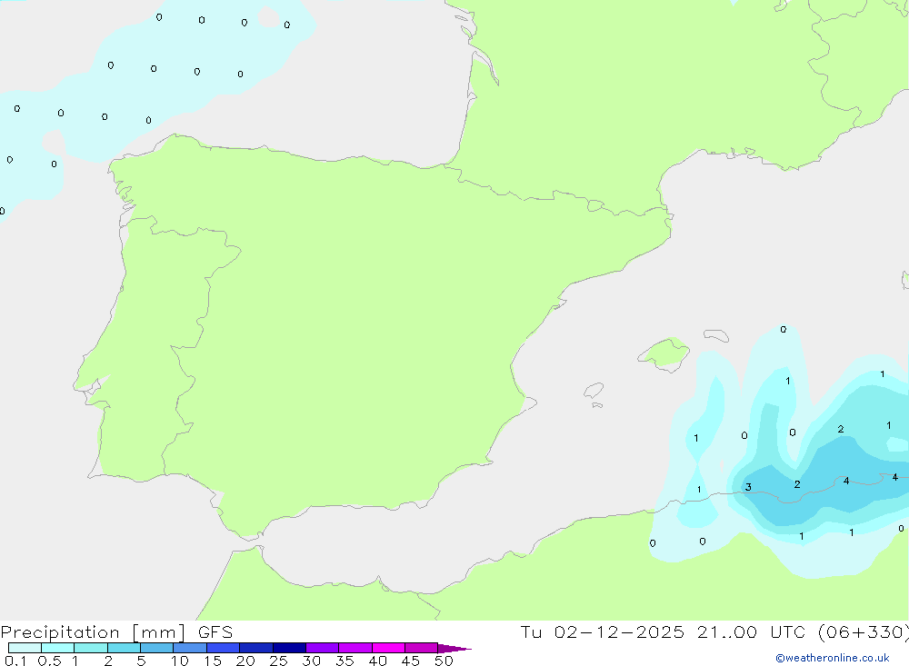Viewport: 909px width, 666px height.
Task: Select the 10–15 mm legend swatch
Action: point(190,648)
